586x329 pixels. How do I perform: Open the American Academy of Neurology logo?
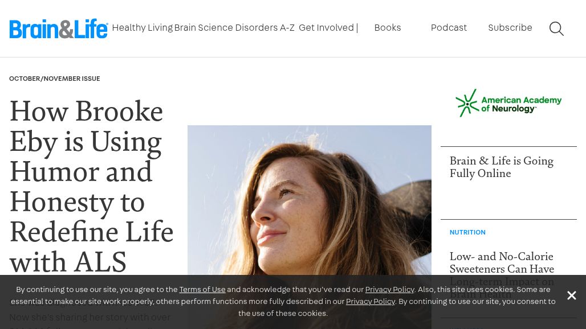tap(508, 103)
